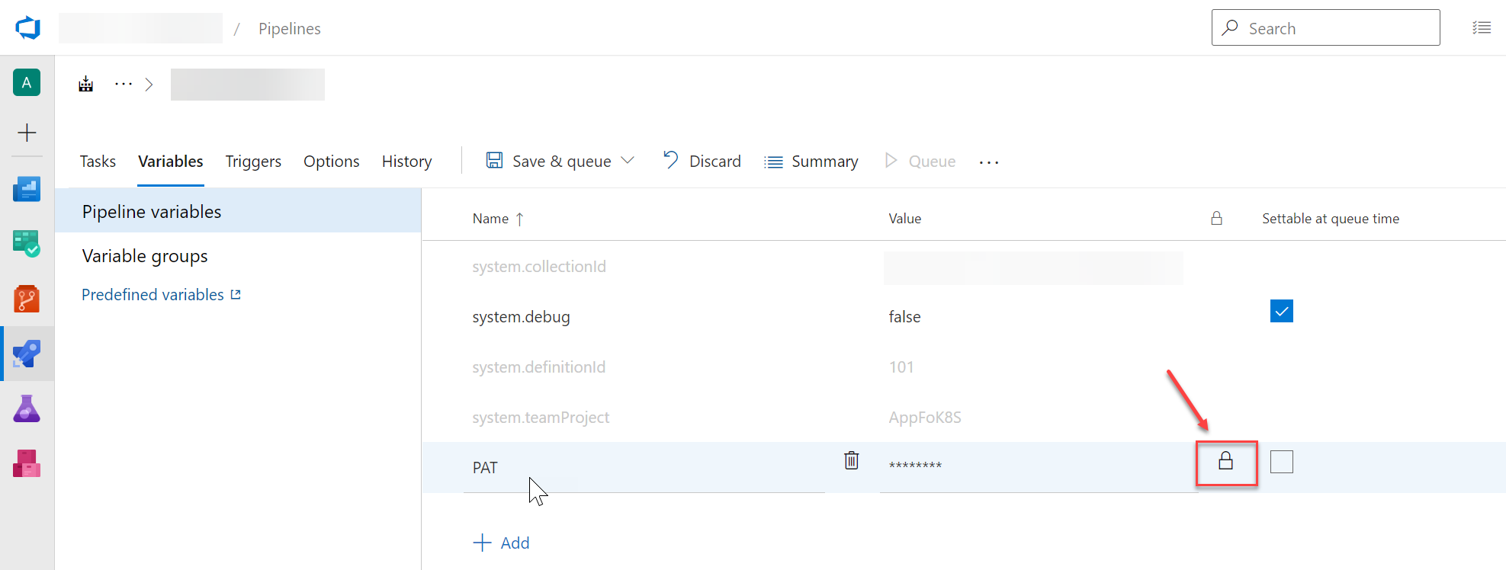Screen dimensions: 1506x570
Task: Follow the Predefined variables link
Action: click(161, 295)
